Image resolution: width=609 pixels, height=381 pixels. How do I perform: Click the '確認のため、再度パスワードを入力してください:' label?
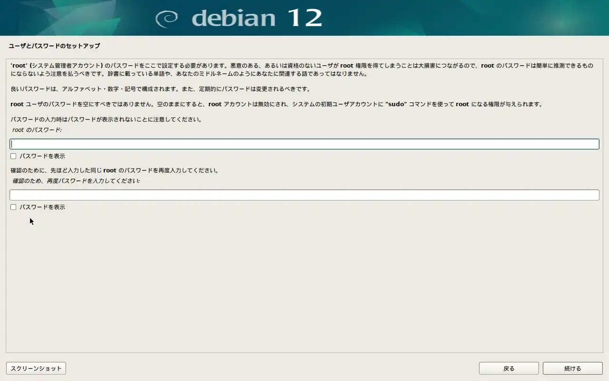click(76, 181)
